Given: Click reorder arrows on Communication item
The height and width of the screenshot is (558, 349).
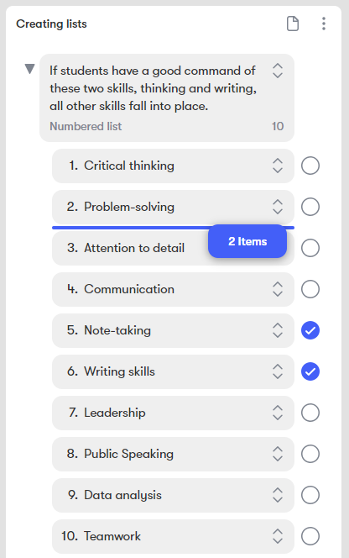Looking at the screenshot, I should point(278,289).
